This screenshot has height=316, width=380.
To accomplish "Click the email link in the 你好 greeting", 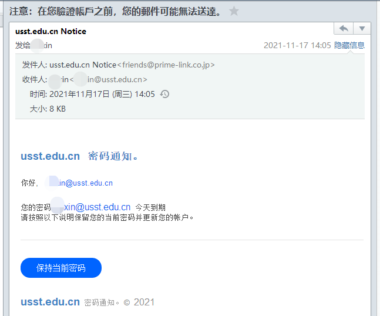I will tap(82, 183).
